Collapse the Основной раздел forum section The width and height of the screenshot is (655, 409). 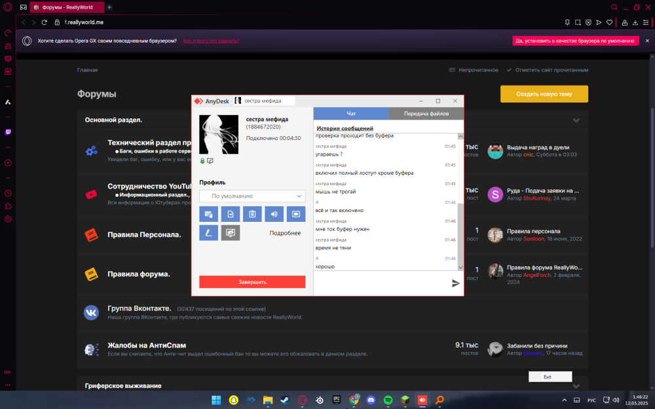click(576, 120)
